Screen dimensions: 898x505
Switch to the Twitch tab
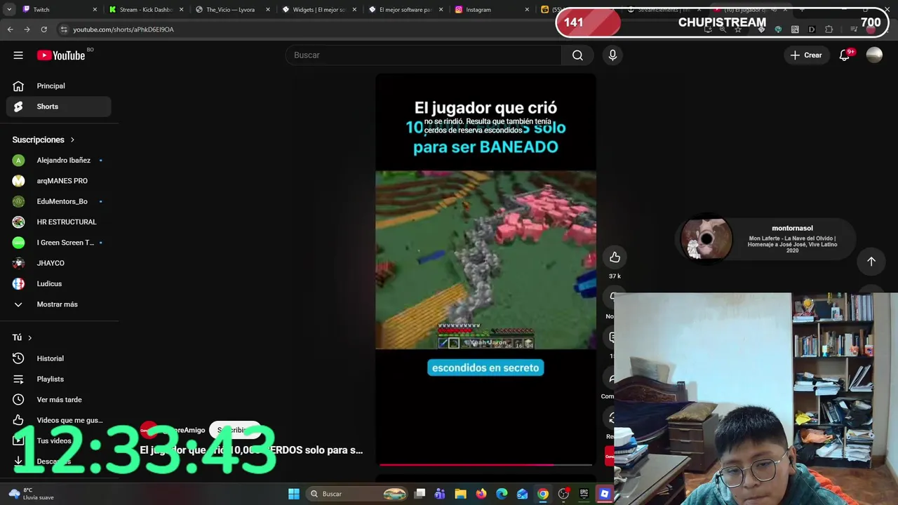pos(59,10)
